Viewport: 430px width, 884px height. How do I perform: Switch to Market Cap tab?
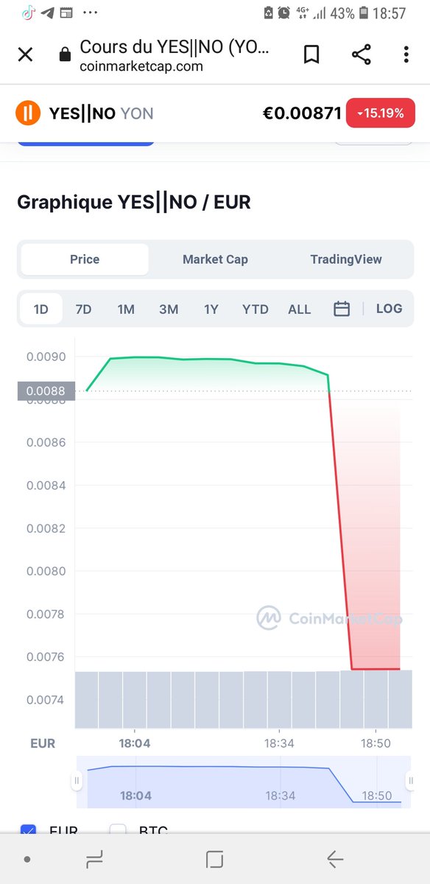215,259
